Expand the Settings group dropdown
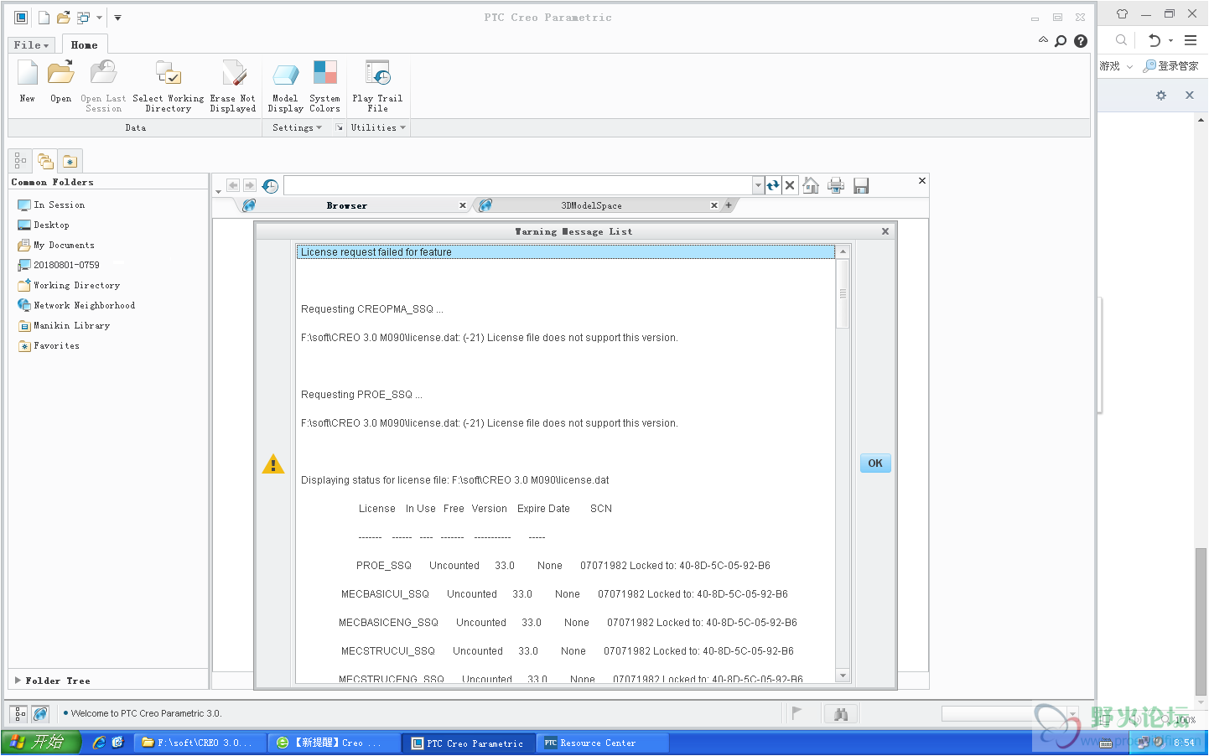The image size is (1209, 756). click(x=297, y=127)
